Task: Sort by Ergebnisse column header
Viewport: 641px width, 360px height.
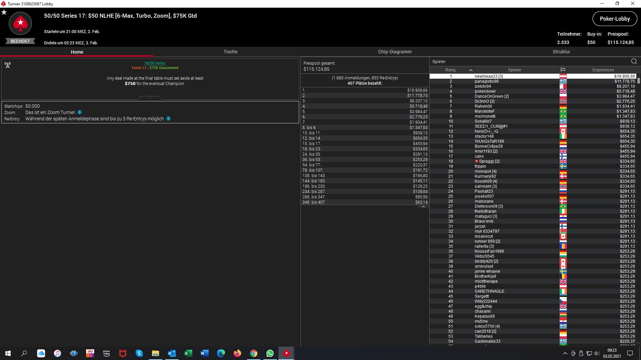Action: [x=603, y=70]
